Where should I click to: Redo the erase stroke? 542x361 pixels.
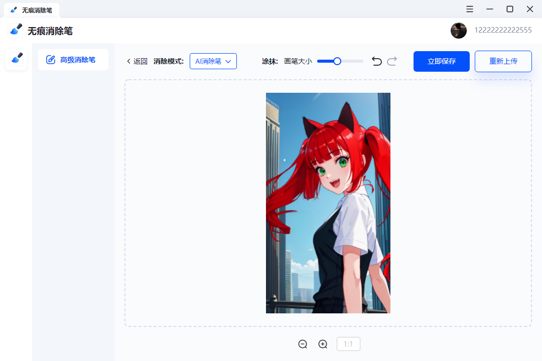392,62
